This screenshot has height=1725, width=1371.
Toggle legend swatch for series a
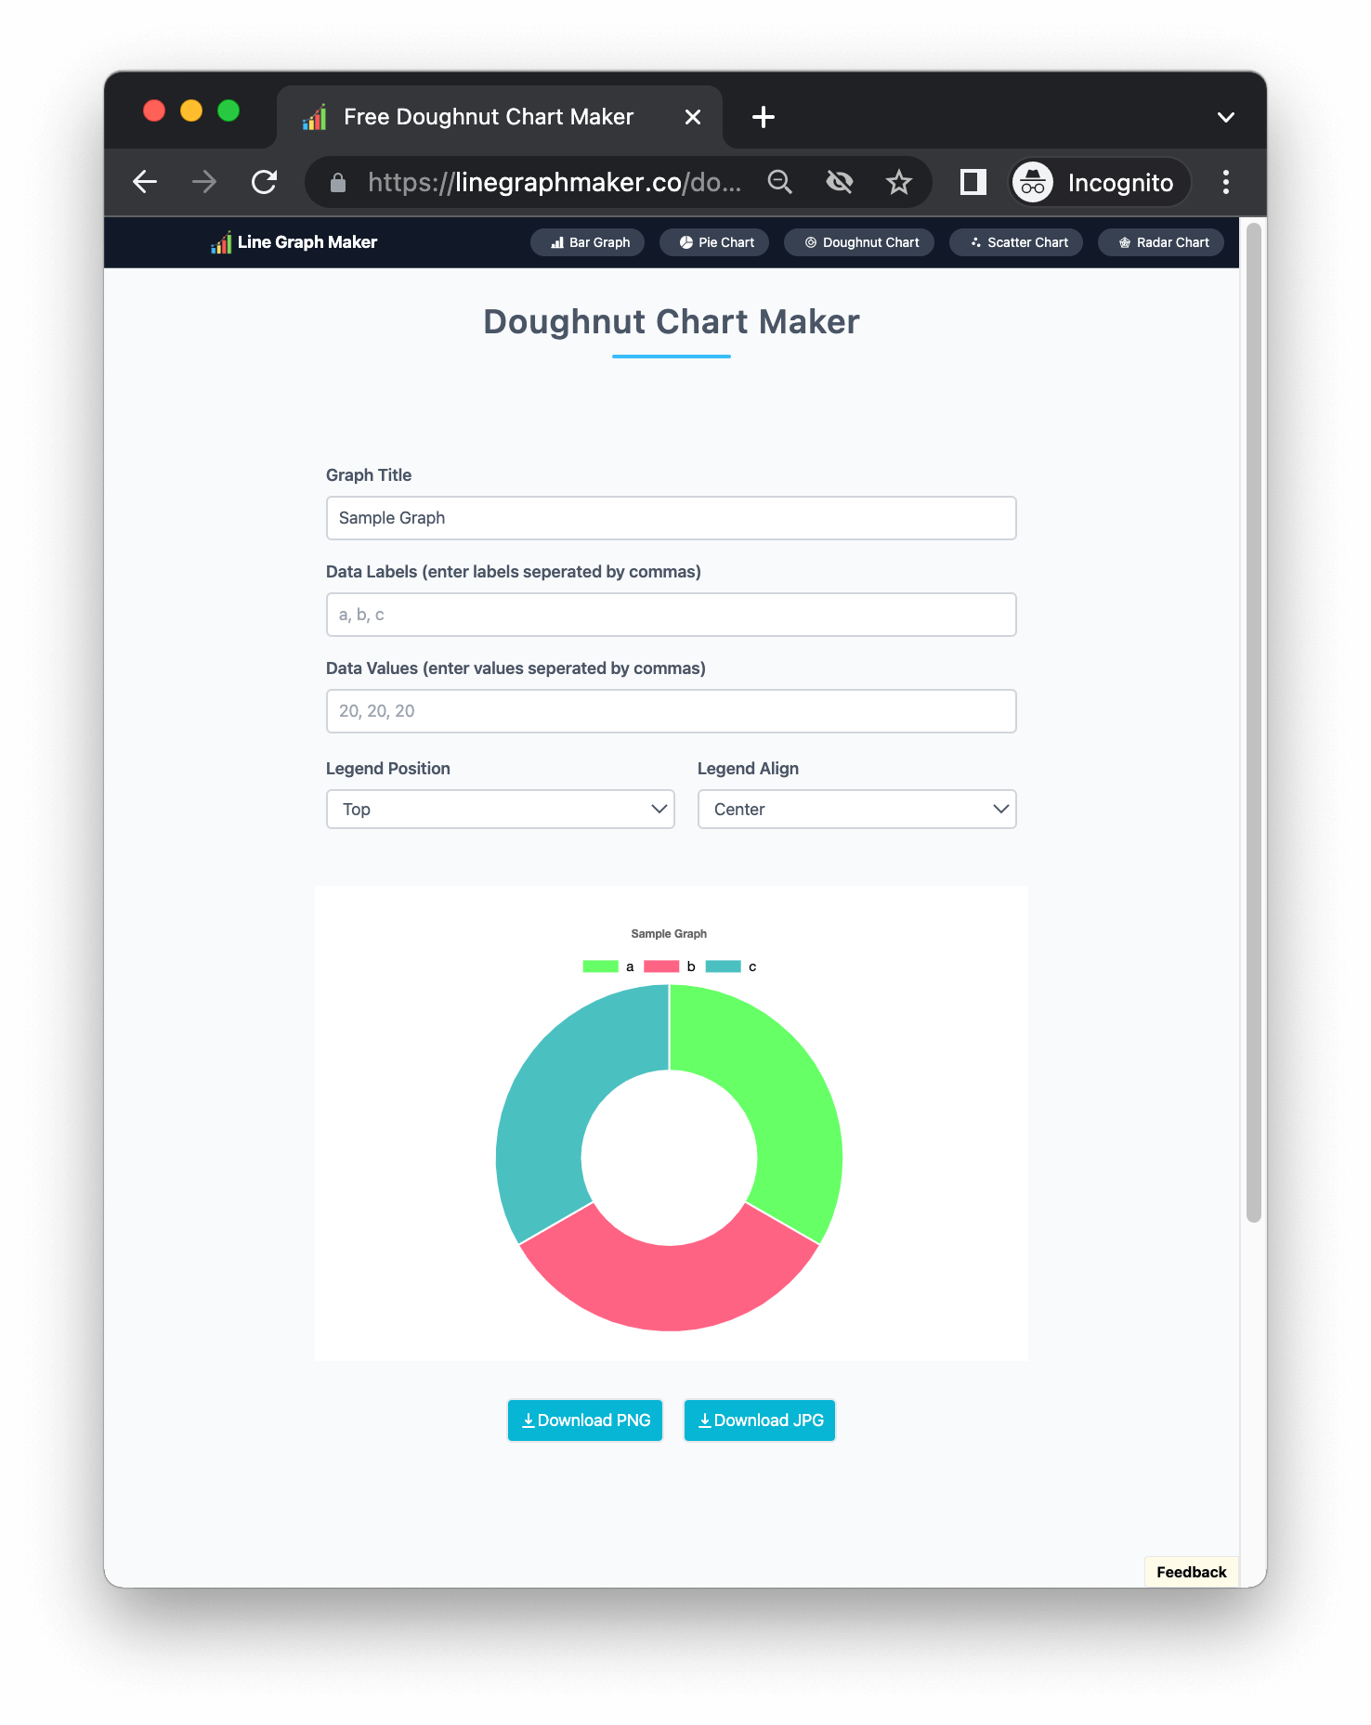point(601,966)
